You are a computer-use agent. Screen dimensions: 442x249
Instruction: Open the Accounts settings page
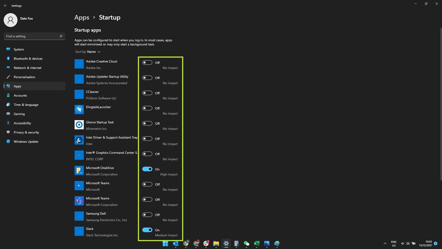click(x=20, y=95)
